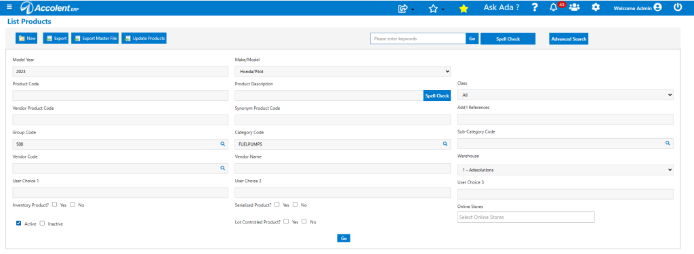Click the Model Year field
Screen dimensions: 694x254
click(x=121, y=71)
